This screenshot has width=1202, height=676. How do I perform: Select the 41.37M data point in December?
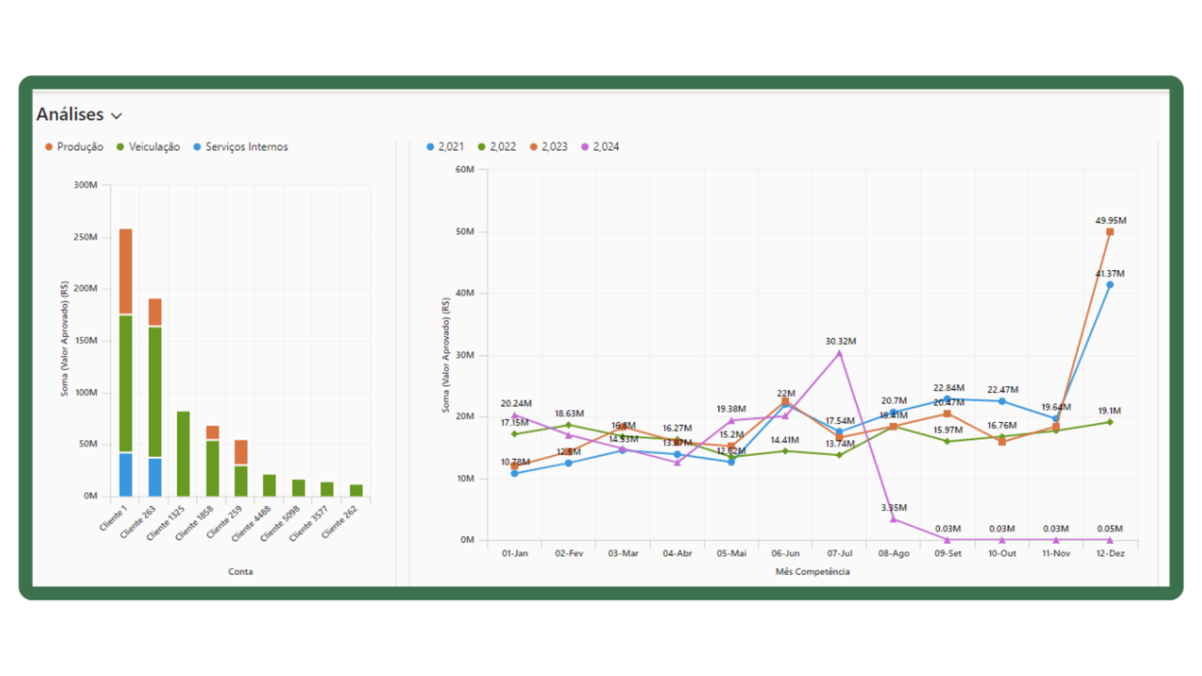1110,285
